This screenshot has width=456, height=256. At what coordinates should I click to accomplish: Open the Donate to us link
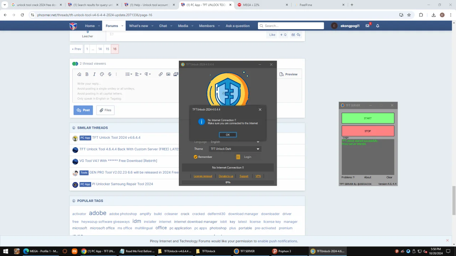[226, 176]
